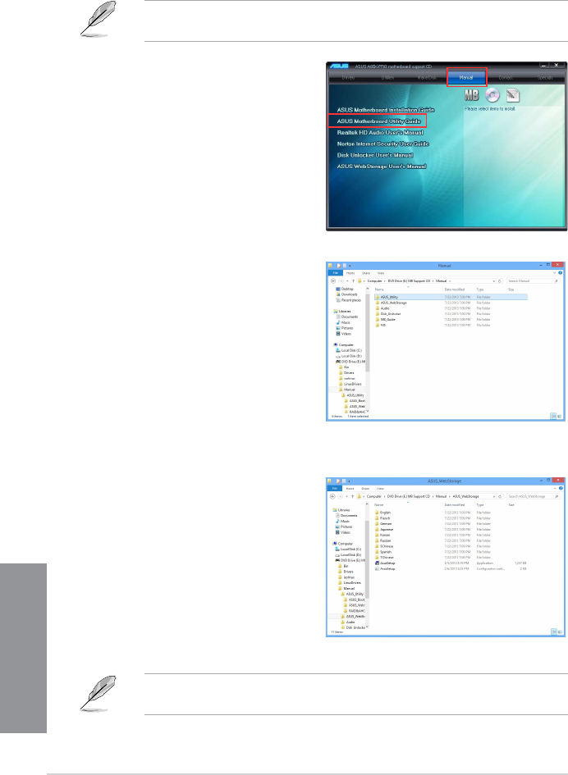Viewport: 568px width, 775px height.
Task: Select the AsusSetup application file
Action: (384, 563)
